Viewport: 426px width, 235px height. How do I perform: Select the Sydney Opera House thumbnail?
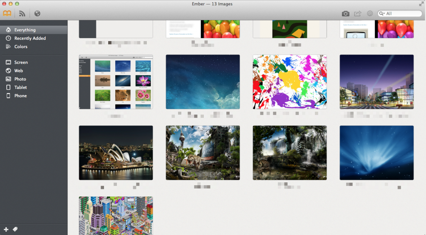116,153
